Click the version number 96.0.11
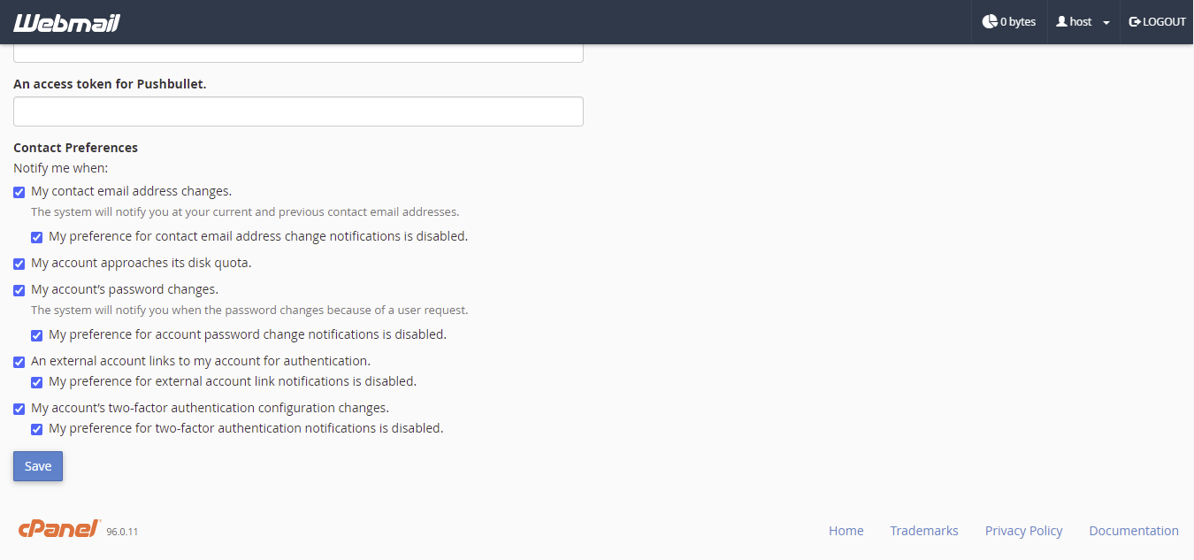 [x=122, y=532]
